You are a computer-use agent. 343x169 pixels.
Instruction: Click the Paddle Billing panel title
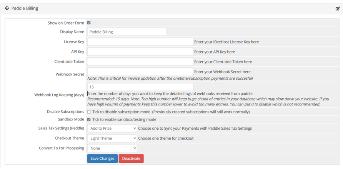[25, 8]
